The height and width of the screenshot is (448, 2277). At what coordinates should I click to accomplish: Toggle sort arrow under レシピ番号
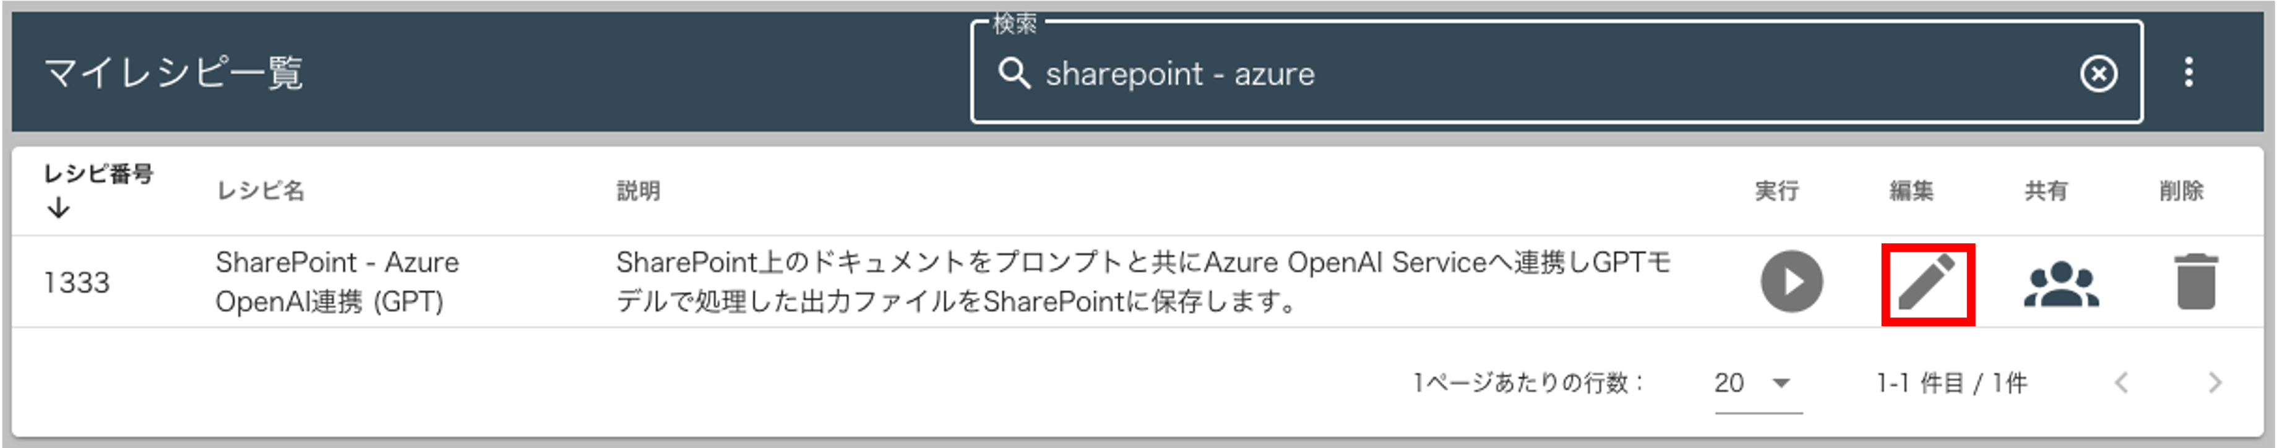[x=58, y=209]
